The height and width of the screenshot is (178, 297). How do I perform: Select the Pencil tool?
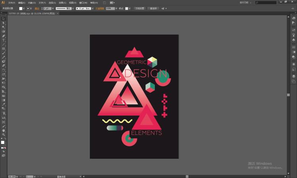point(4,57)
